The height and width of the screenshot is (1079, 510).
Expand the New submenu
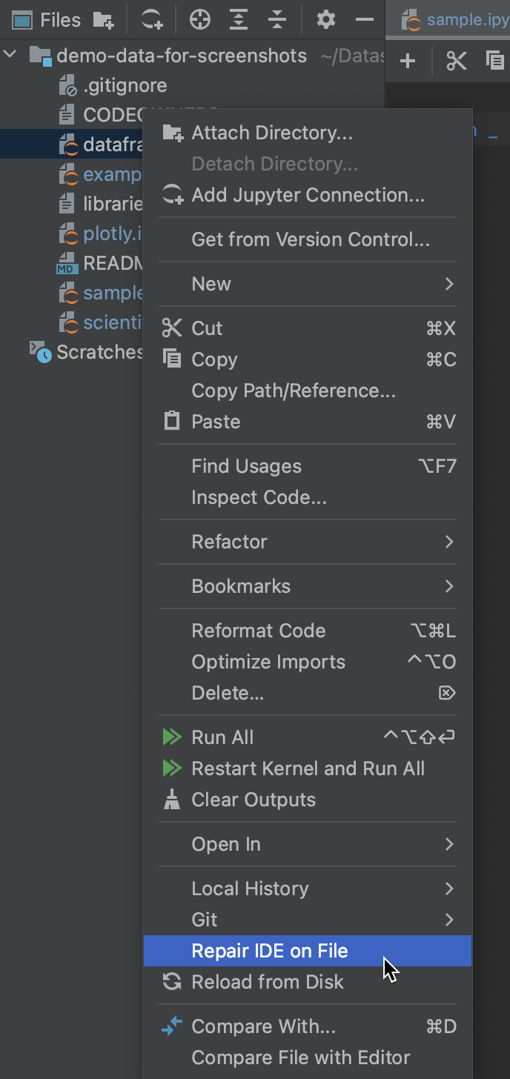coord(308,284)
